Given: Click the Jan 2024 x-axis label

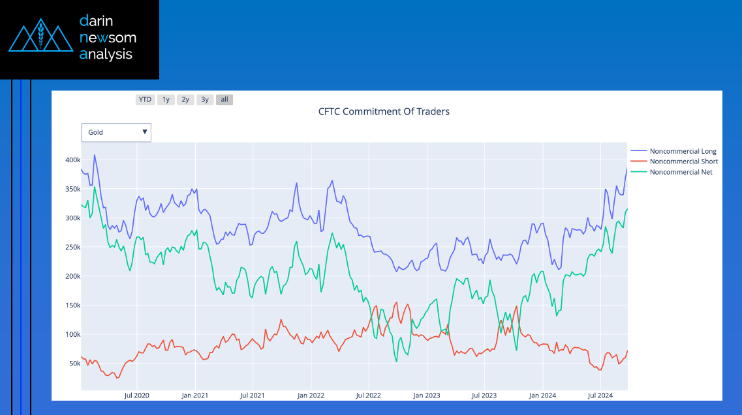Looking at the screenshot, I should point(542,395).
